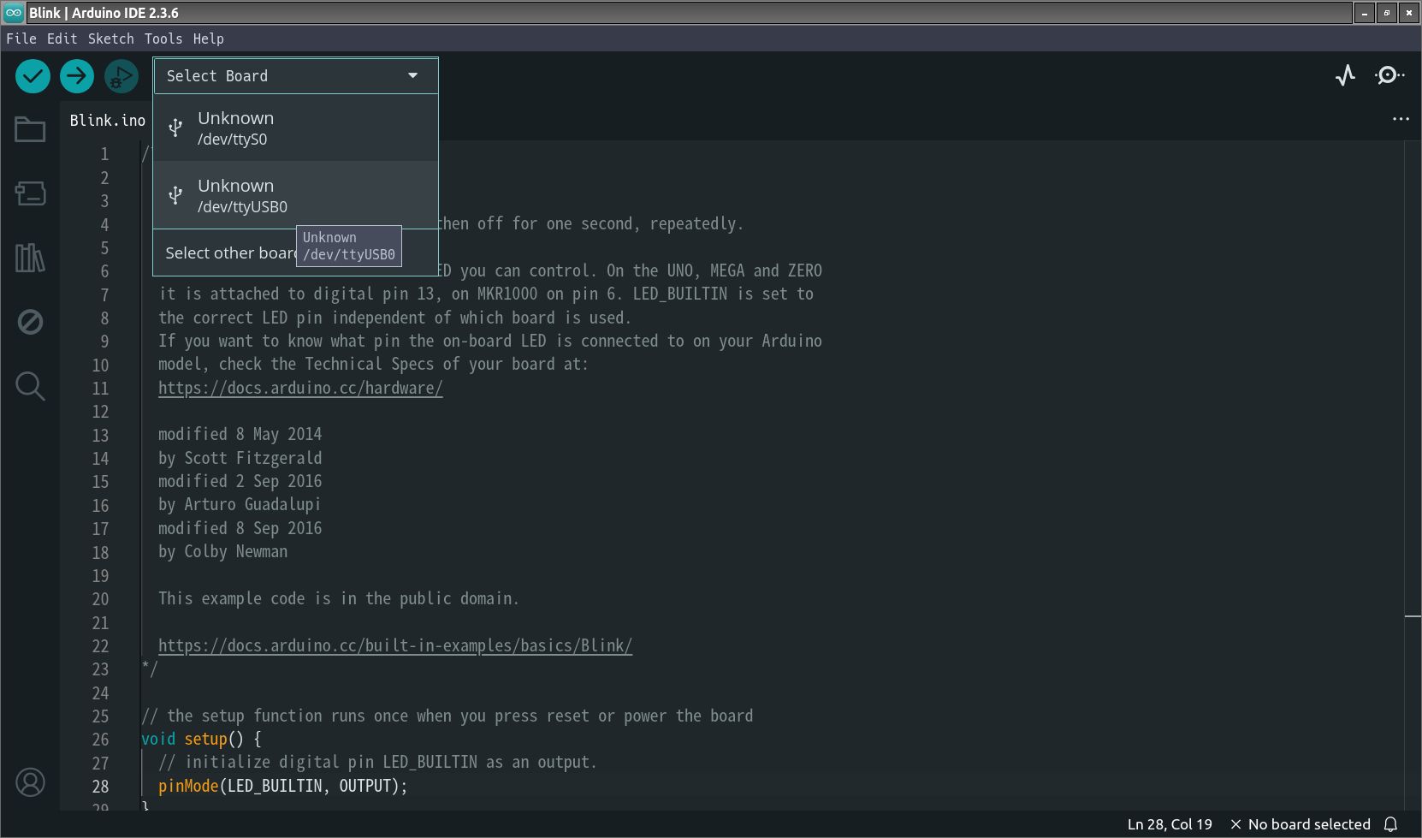Switch to the Blink.ino tab

107,121
